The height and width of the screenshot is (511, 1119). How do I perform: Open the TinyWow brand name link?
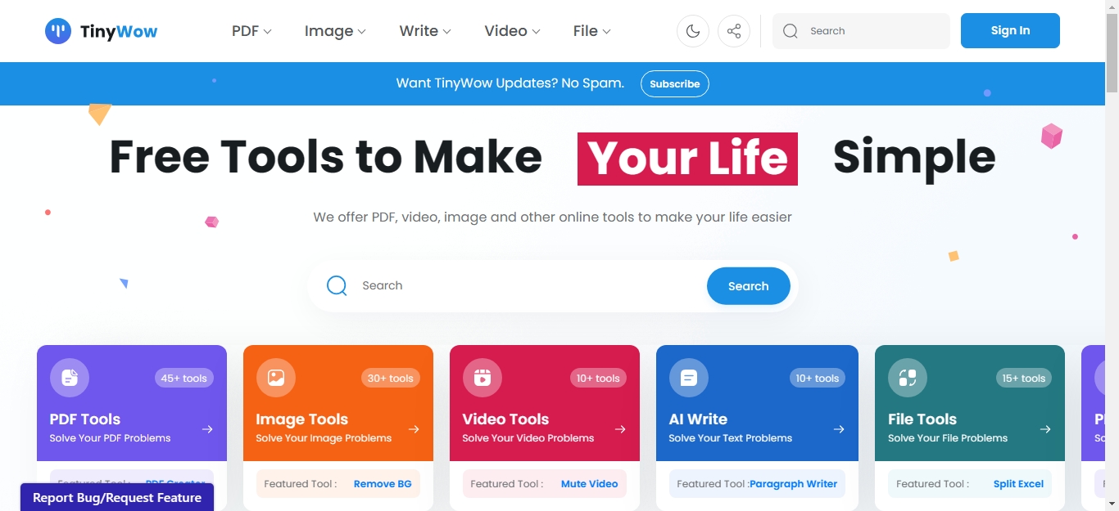(119, 32)
